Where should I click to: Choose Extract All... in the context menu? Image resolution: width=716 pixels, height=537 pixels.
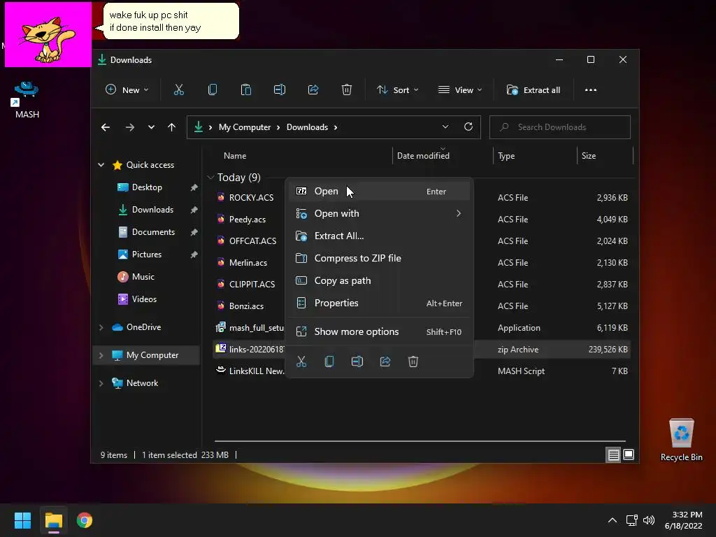379,236
